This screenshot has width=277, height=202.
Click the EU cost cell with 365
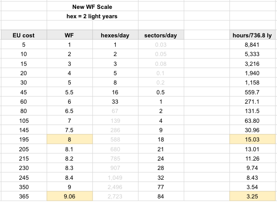[24, 196]
